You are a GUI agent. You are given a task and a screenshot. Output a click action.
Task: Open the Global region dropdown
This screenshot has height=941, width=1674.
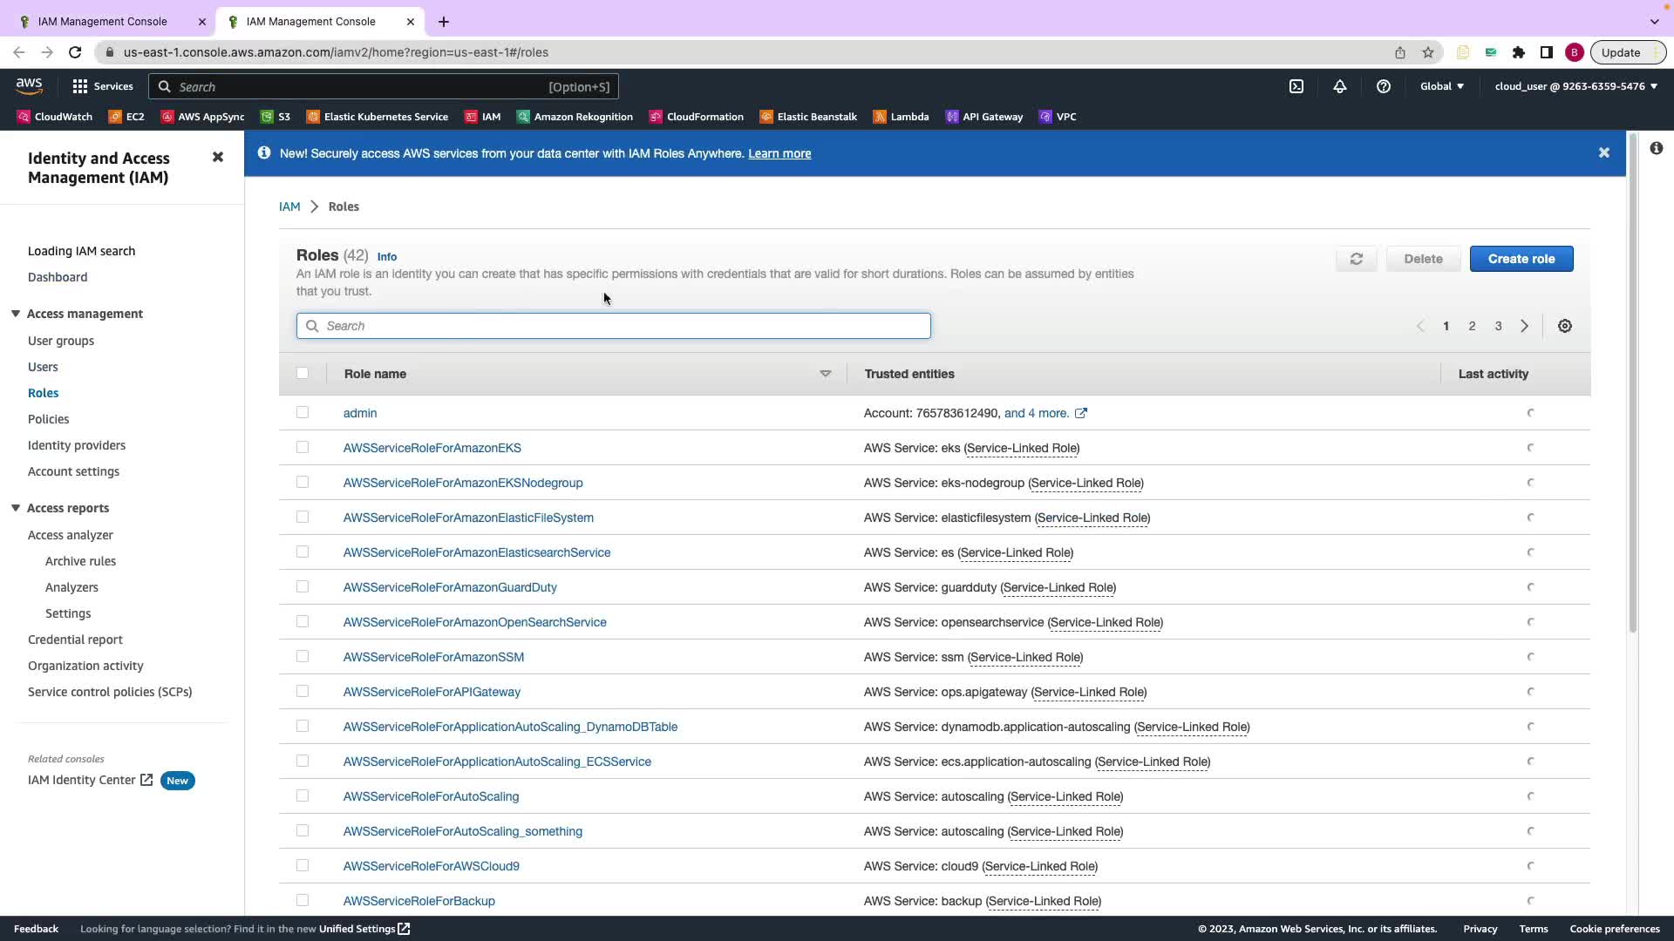tap(1442, 86)
